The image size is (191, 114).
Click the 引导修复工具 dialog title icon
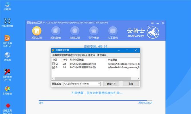pos(53,50)
